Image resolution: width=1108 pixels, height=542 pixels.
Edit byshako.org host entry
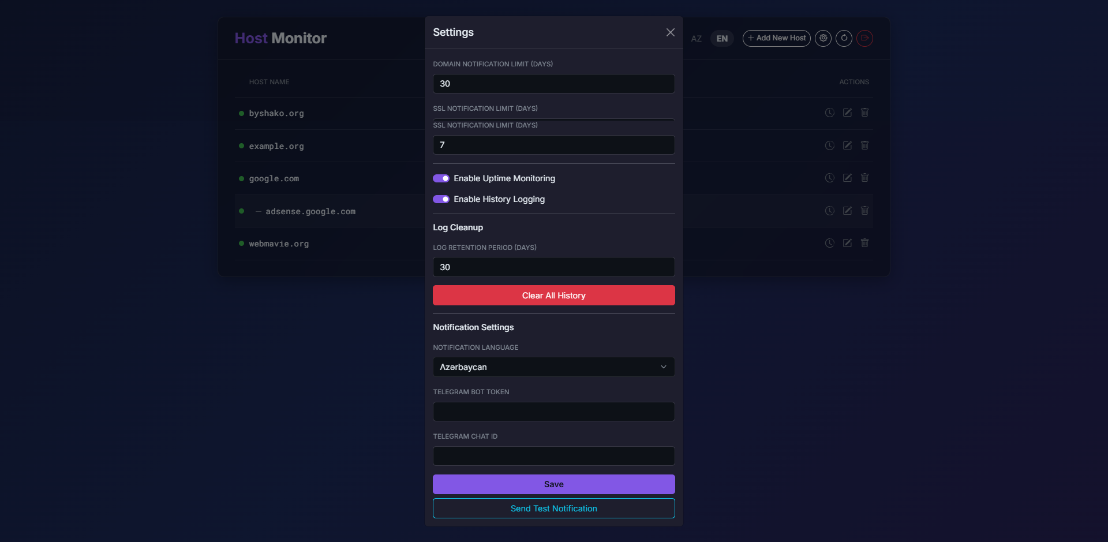847,113
